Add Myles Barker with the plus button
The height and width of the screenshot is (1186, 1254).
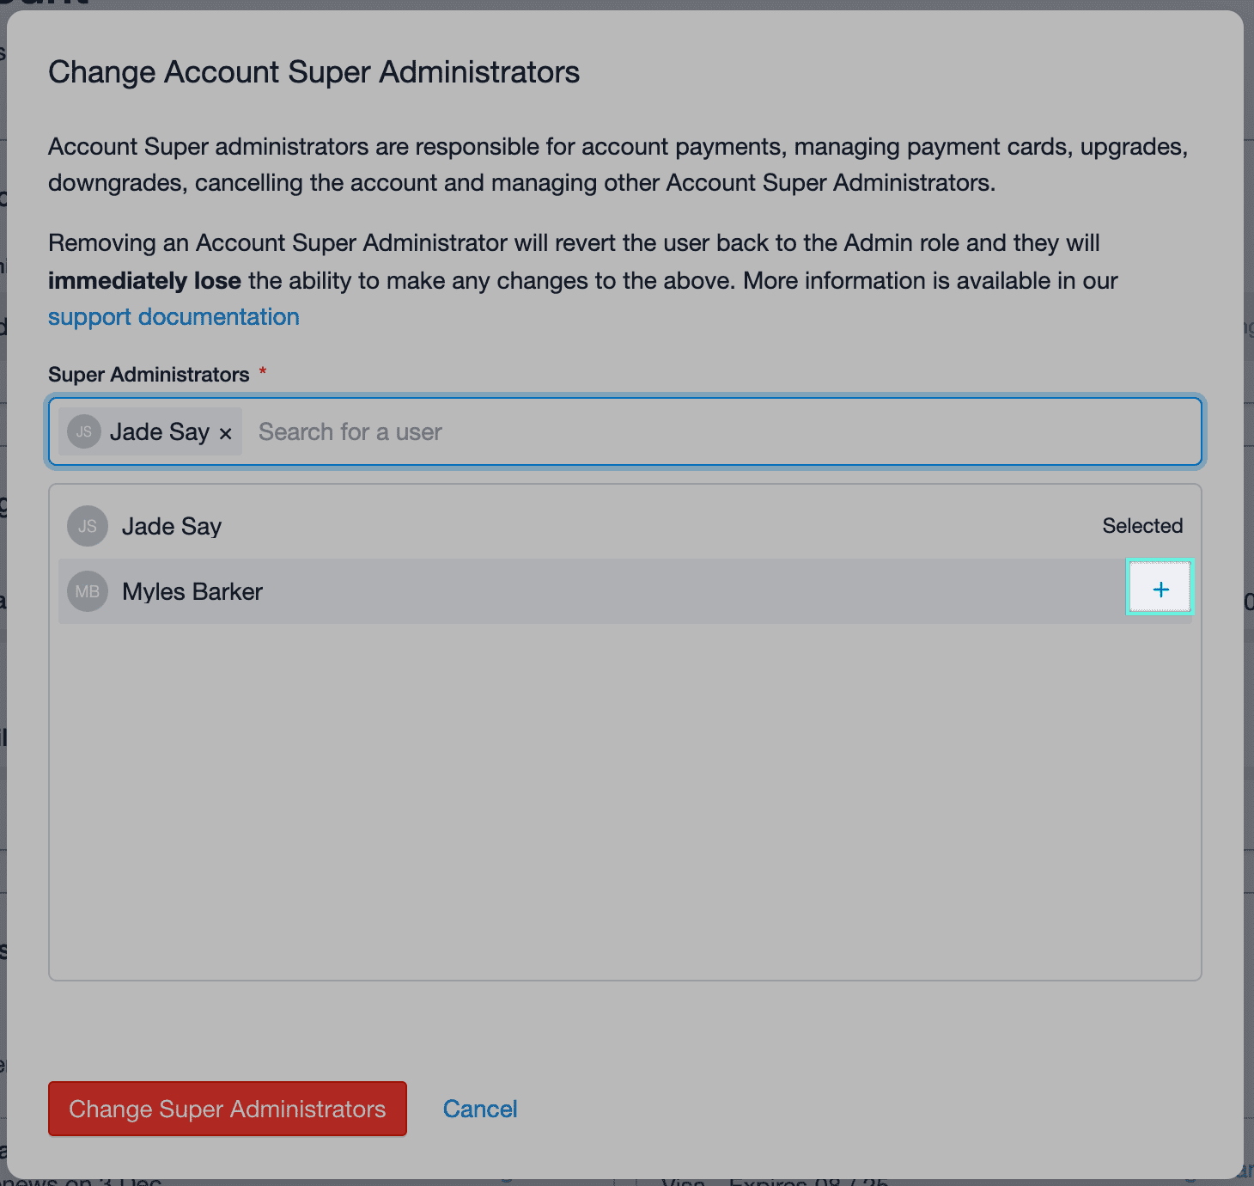[x=1160, y=589]
